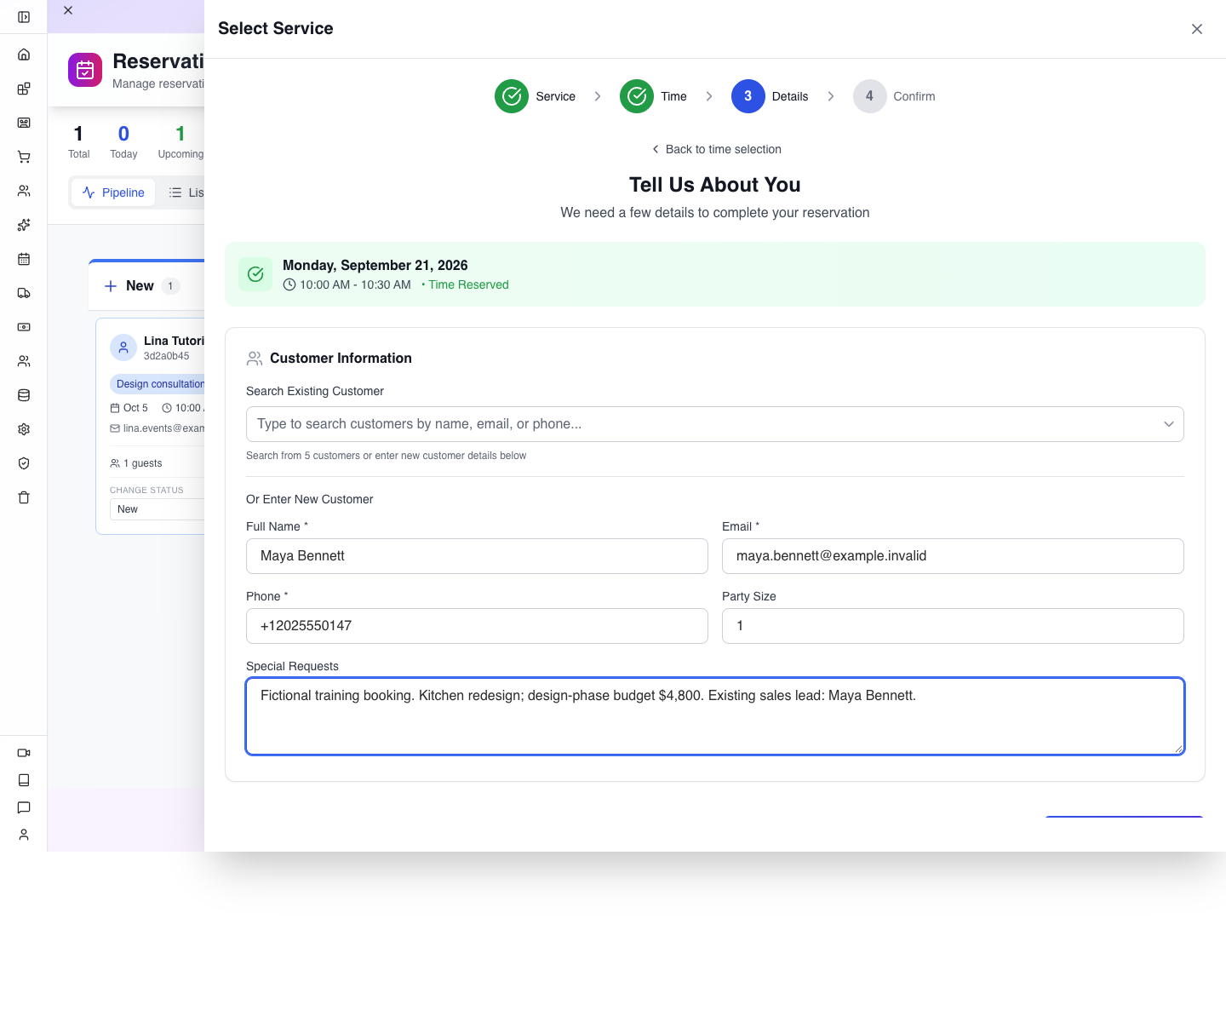Open the user profile sidebar icon

(24, 835)
